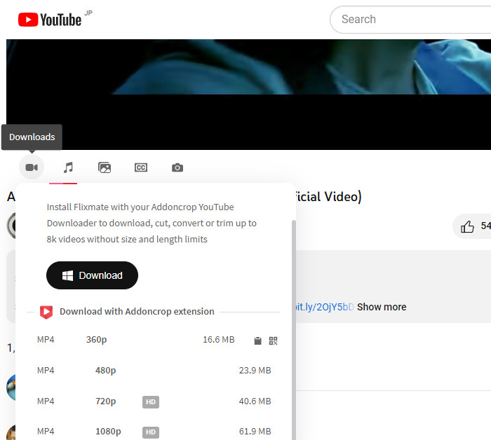Click the video player frame
The height and width of the screenshot is (440, 491).
(248, 95)
